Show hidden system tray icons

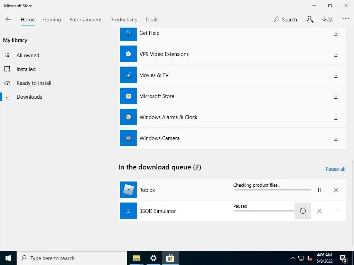point(292,258)
